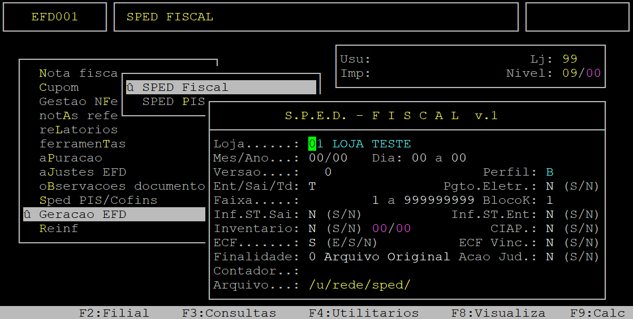Click F8:Visualiza in bottom bar
Screen dimensions: 633x319
498,313
